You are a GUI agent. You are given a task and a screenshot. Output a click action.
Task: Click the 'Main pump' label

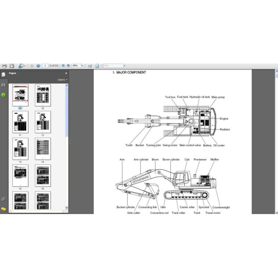[218, 97]
